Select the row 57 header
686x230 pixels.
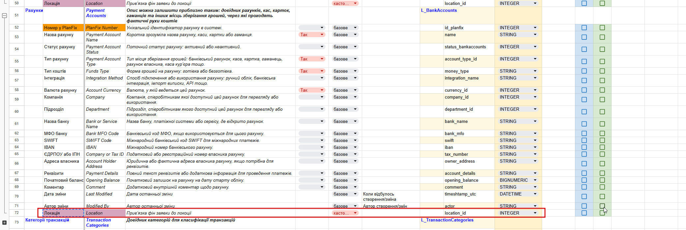[16, 80]
